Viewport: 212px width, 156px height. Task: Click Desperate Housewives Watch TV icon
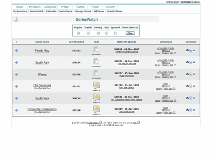point(96,110)
